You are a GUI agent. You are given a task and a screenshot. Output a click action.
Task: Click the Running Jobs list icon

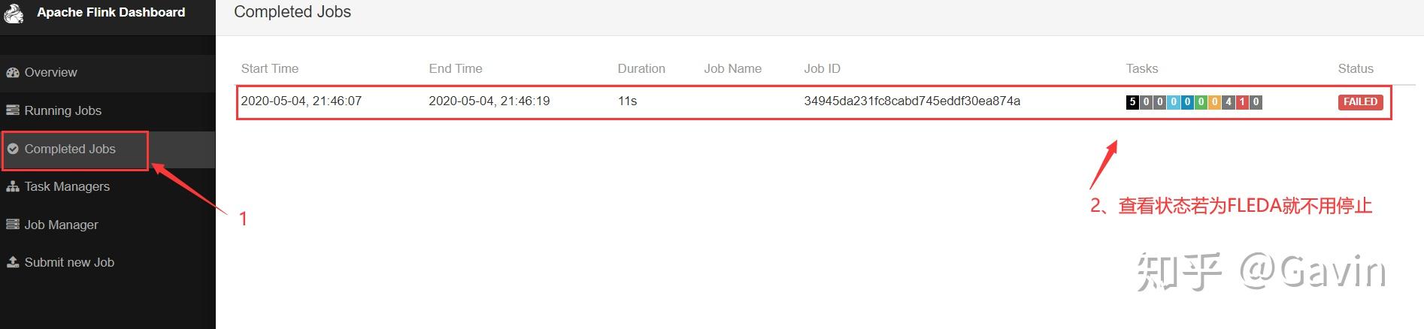(13, 110)
